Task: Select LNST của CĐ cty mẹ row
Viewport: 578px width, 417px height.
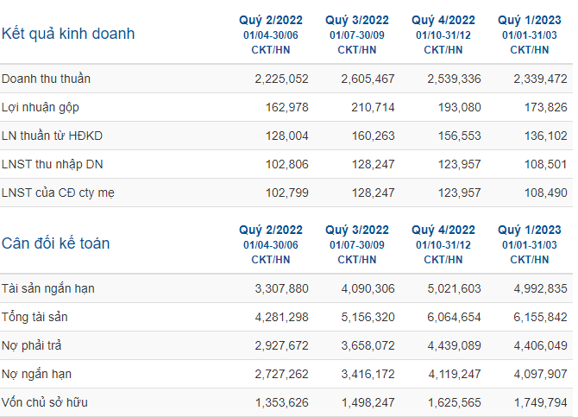Action: point(286,193)
